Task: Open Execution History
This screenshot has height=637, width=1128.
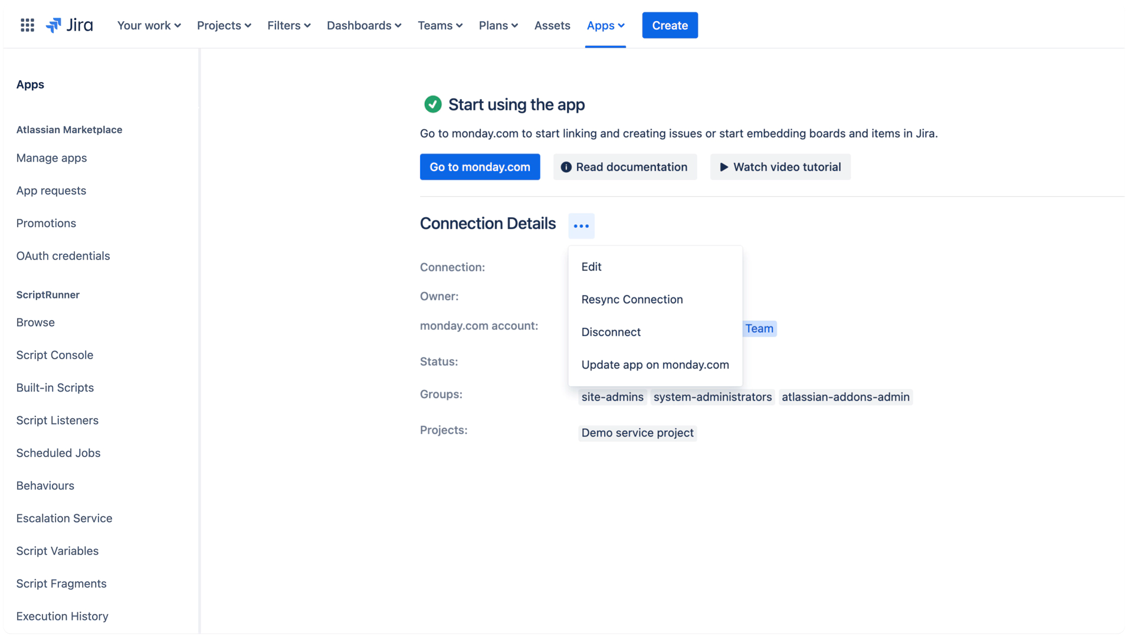Action: 63,616
